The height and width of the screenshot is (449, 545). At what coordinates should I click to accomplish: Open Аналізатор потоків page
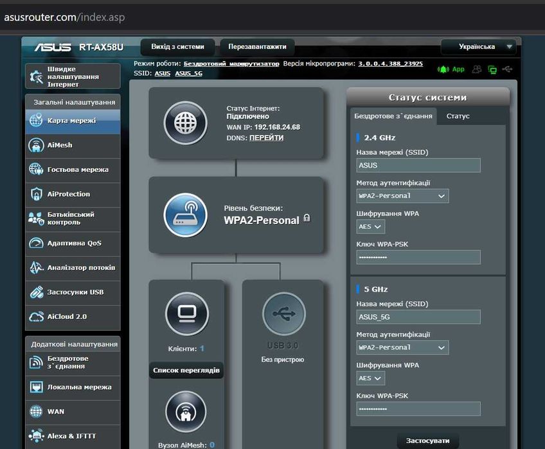tap(73, 268)
